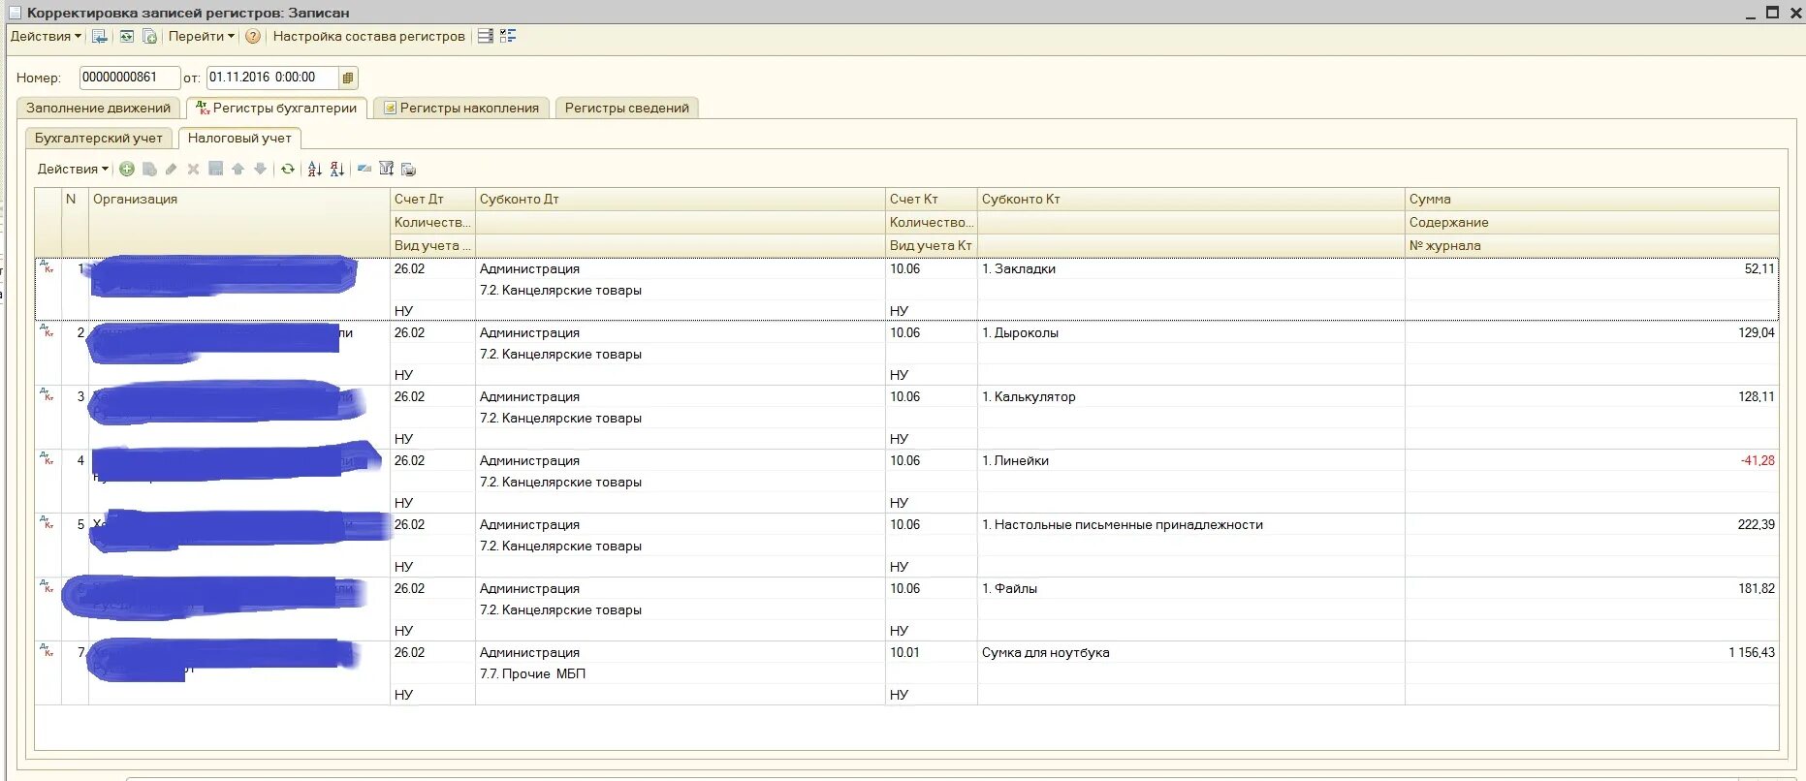The height and width of the screenshot is (781, 1806).
Task: Click the toggle activity icon in table toolbar
Action: (364, 169)
